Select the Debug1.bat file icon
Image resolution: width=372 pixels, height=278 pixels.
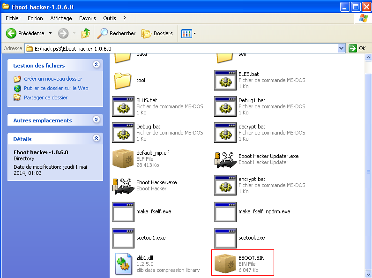[225, 106]
